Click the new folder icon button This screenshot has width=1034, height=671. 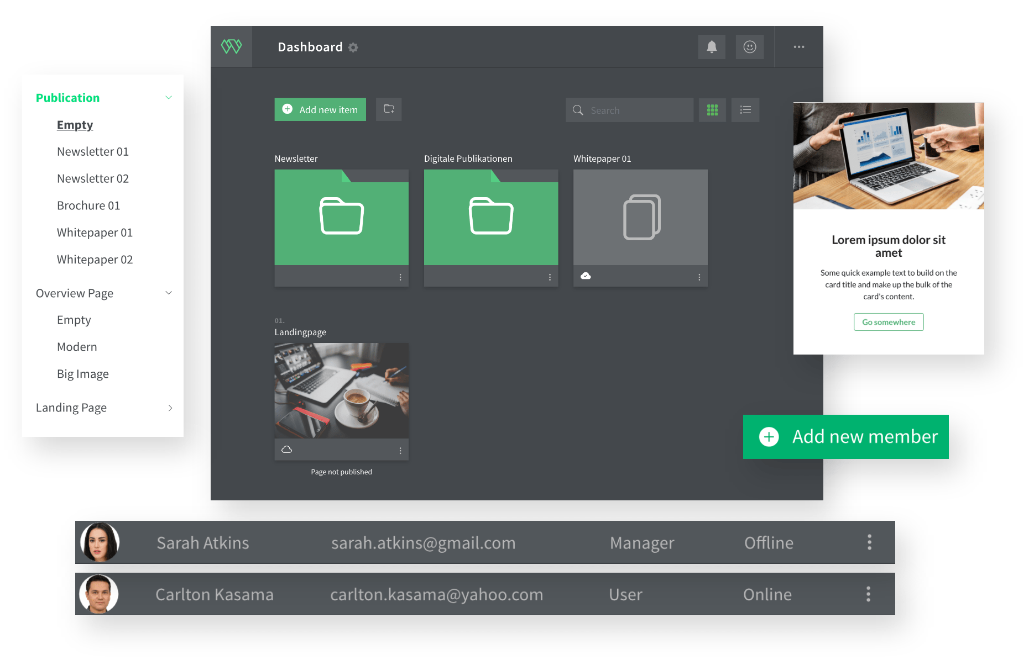(389, 109)
